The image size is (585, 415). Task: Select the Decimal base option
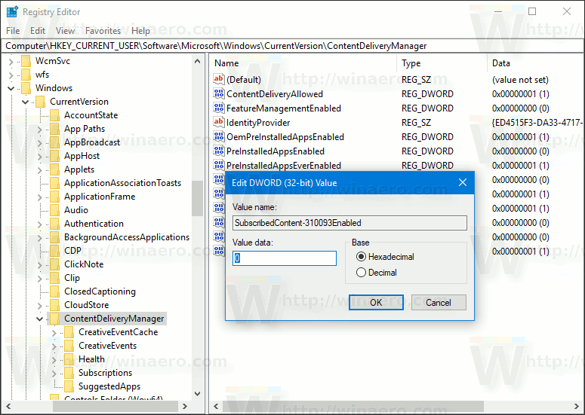377,273
